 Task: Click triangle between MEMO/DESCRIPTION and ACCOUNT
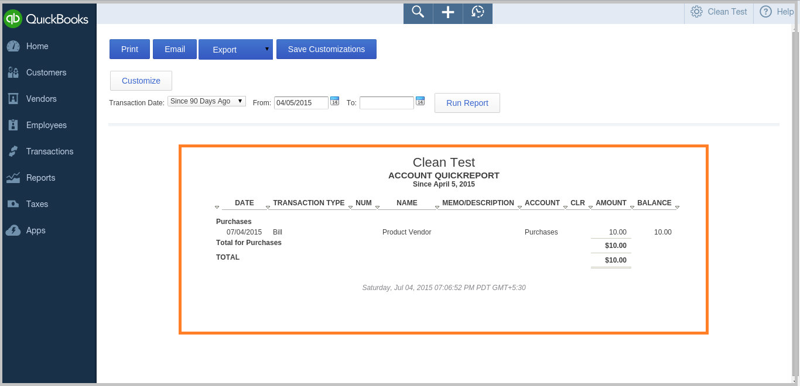point(519,207)
